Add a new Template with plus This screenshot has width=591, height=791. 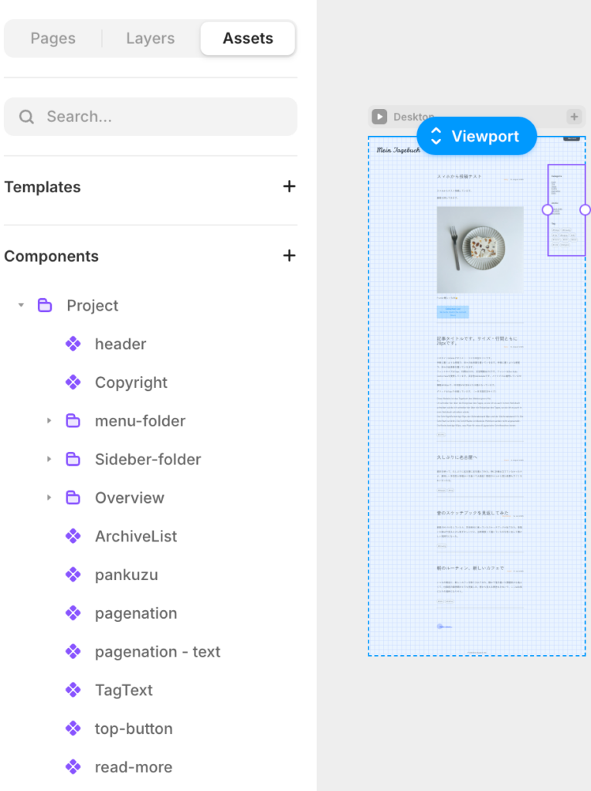point(289,186)
